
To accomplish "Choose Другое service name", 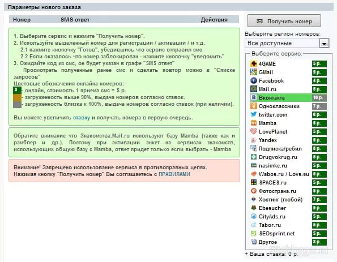I will [268, 242].
